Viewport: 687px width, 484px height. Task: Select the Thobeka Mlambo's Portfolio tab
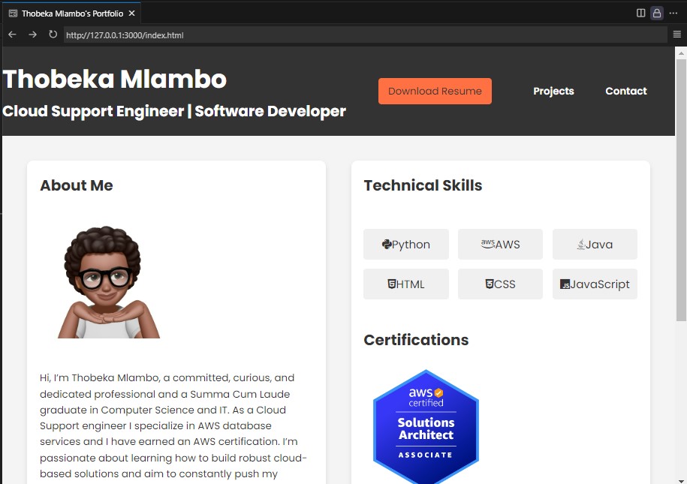click(71, 12)
